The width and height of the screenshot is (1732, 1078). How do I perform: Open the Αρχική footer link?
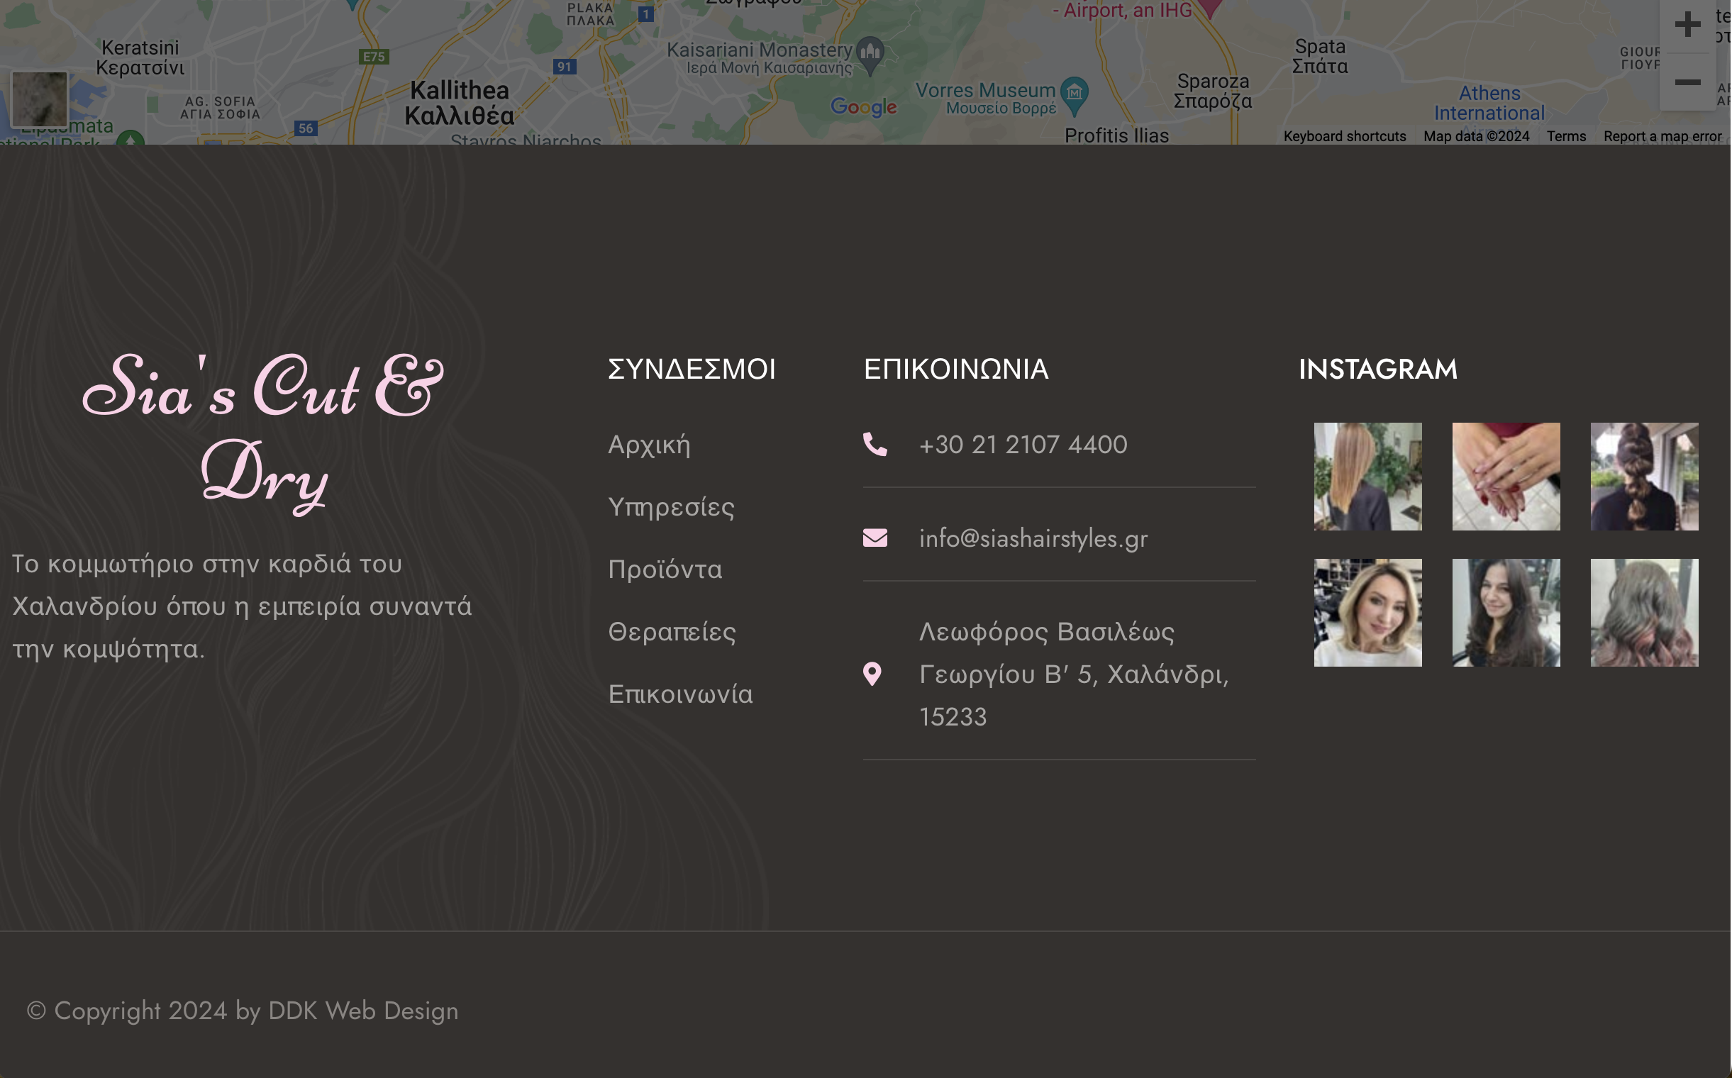pyautogui.click(x=649, y=445)
